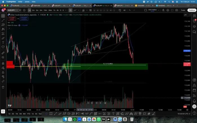
Task: Undo the last chart action
Action: click(130, 10)
